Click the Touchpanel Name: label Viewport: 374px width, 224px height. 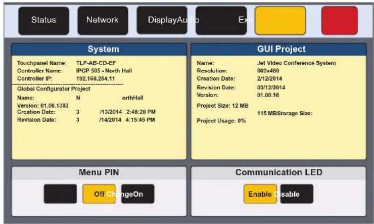42,63
